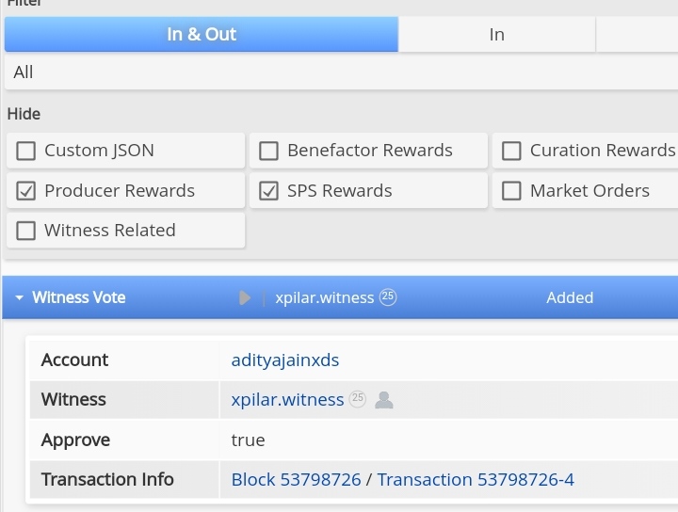Image resolution: width=678 pixels, height=512 pixels.
Task: Disable the SPS Rewards checkbox
Action: pyautogui.click(x=269, y=191)
